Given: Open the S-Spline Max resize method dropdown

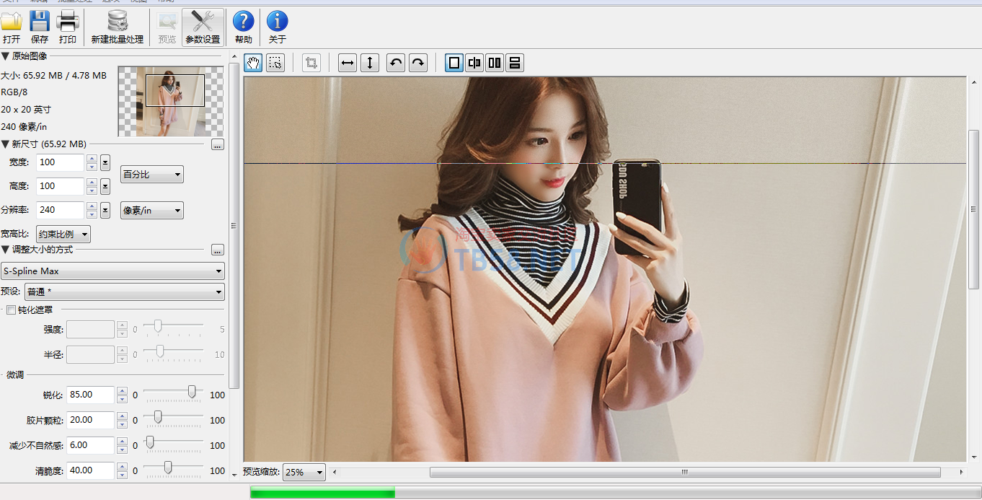Looking at the screenshot, I should point(113,271).
